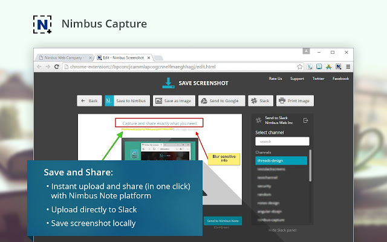This screenshot has height=242, width=387.
Task: Open a new browser tab
Action: click(158, 58)
